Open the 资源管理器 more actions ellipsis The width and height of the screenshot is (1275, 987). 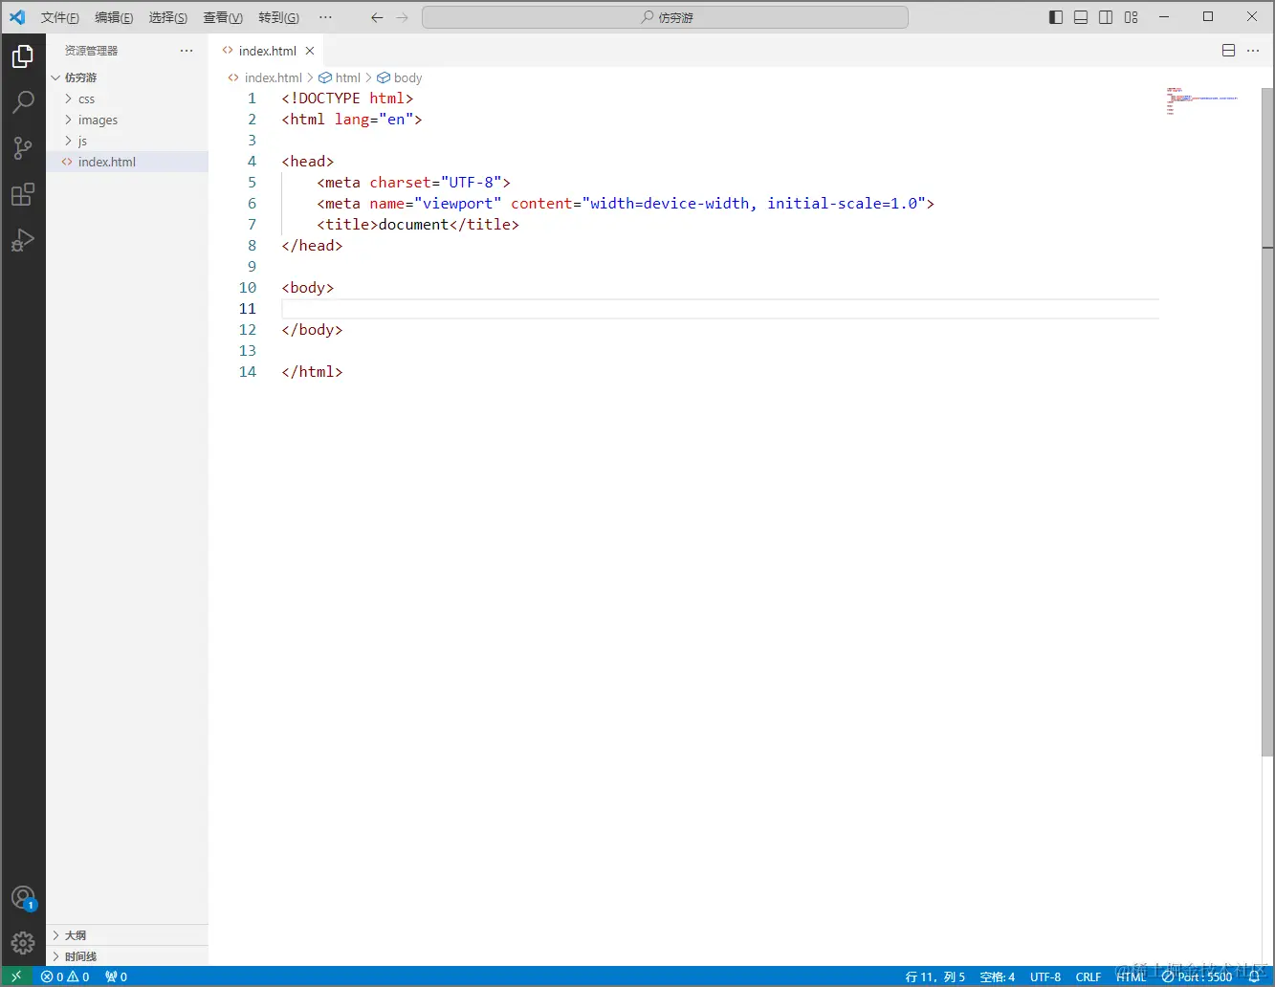pyautogui.click(x=187, y=51)
